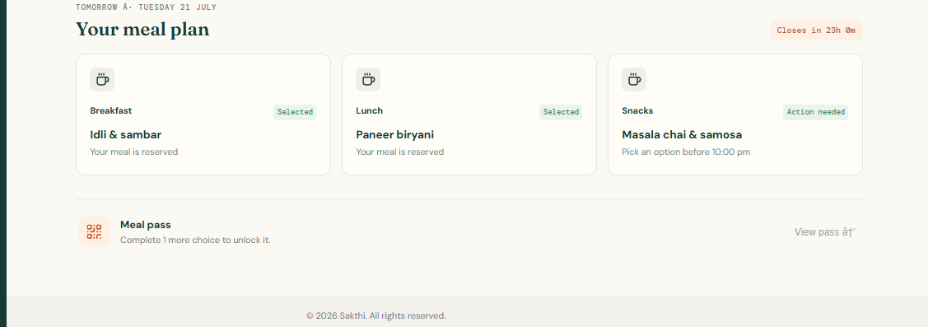Click the Action needed badge on Snacks

815,112
